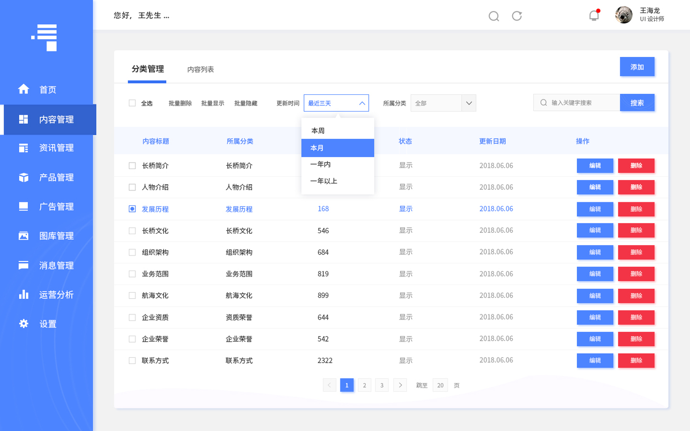The image size is (690, 431).
Task: Check the 长桥简介 row checkbox
Action: coord(132,166)
